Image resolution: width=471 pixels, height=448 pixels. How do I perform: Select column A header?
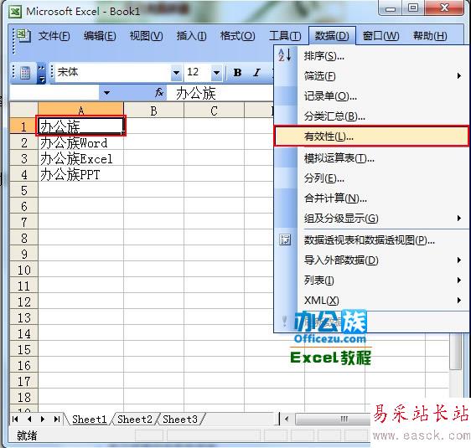pyautogui.click(x=80, y=111)
